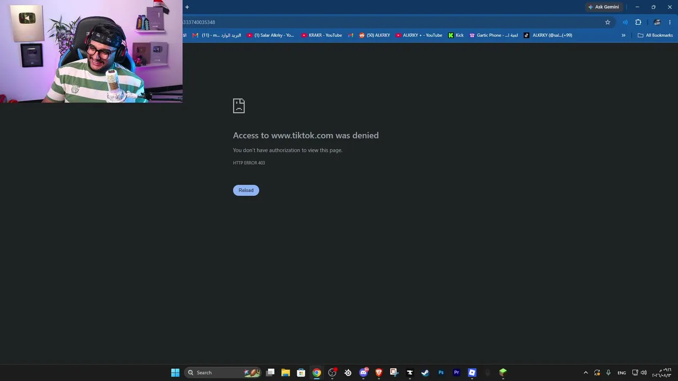Open CapCut from the taskbar

tap(409, 373)
